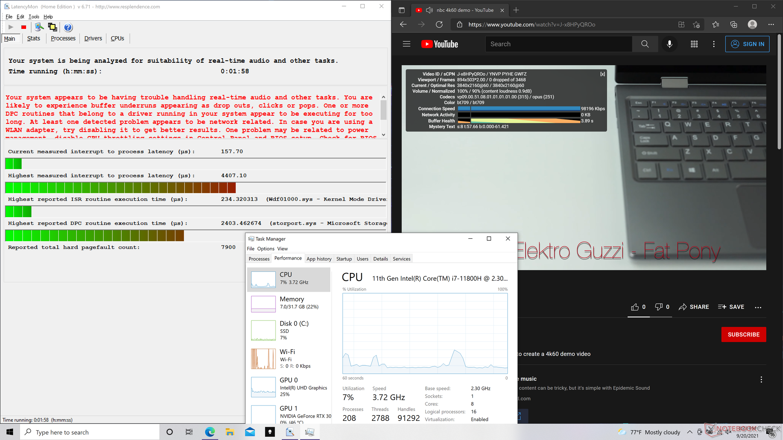Stop the LatencyMon monitor with red square
783x440 pixels.
[24, 27]
